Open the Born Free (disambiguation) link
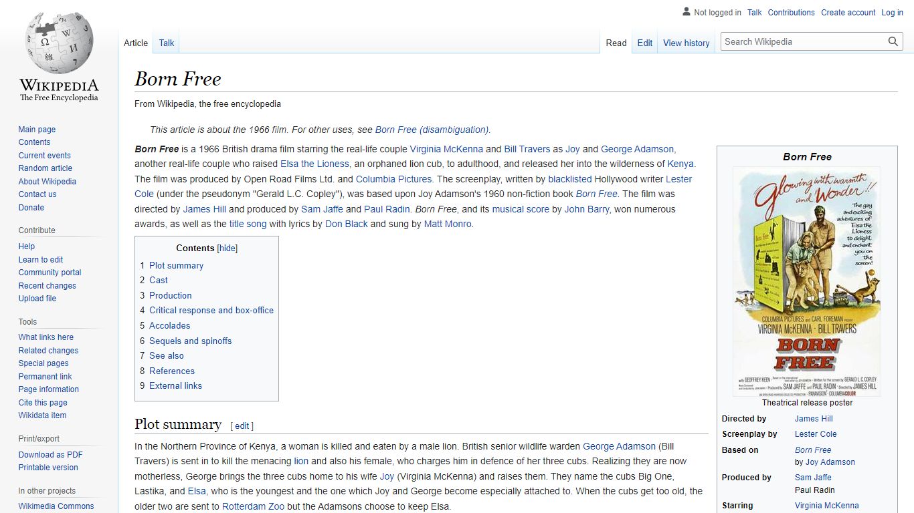Screen dimensions: 914x513 (x=432, y=130)
